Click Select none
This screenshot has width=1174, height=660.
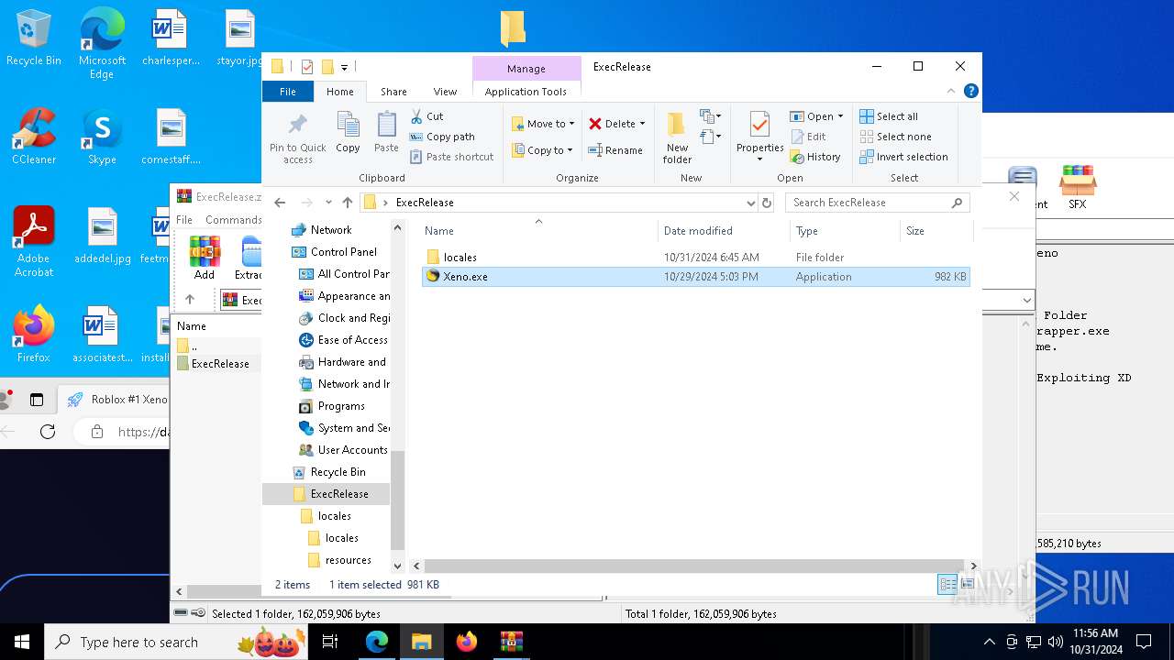(894, 137)
